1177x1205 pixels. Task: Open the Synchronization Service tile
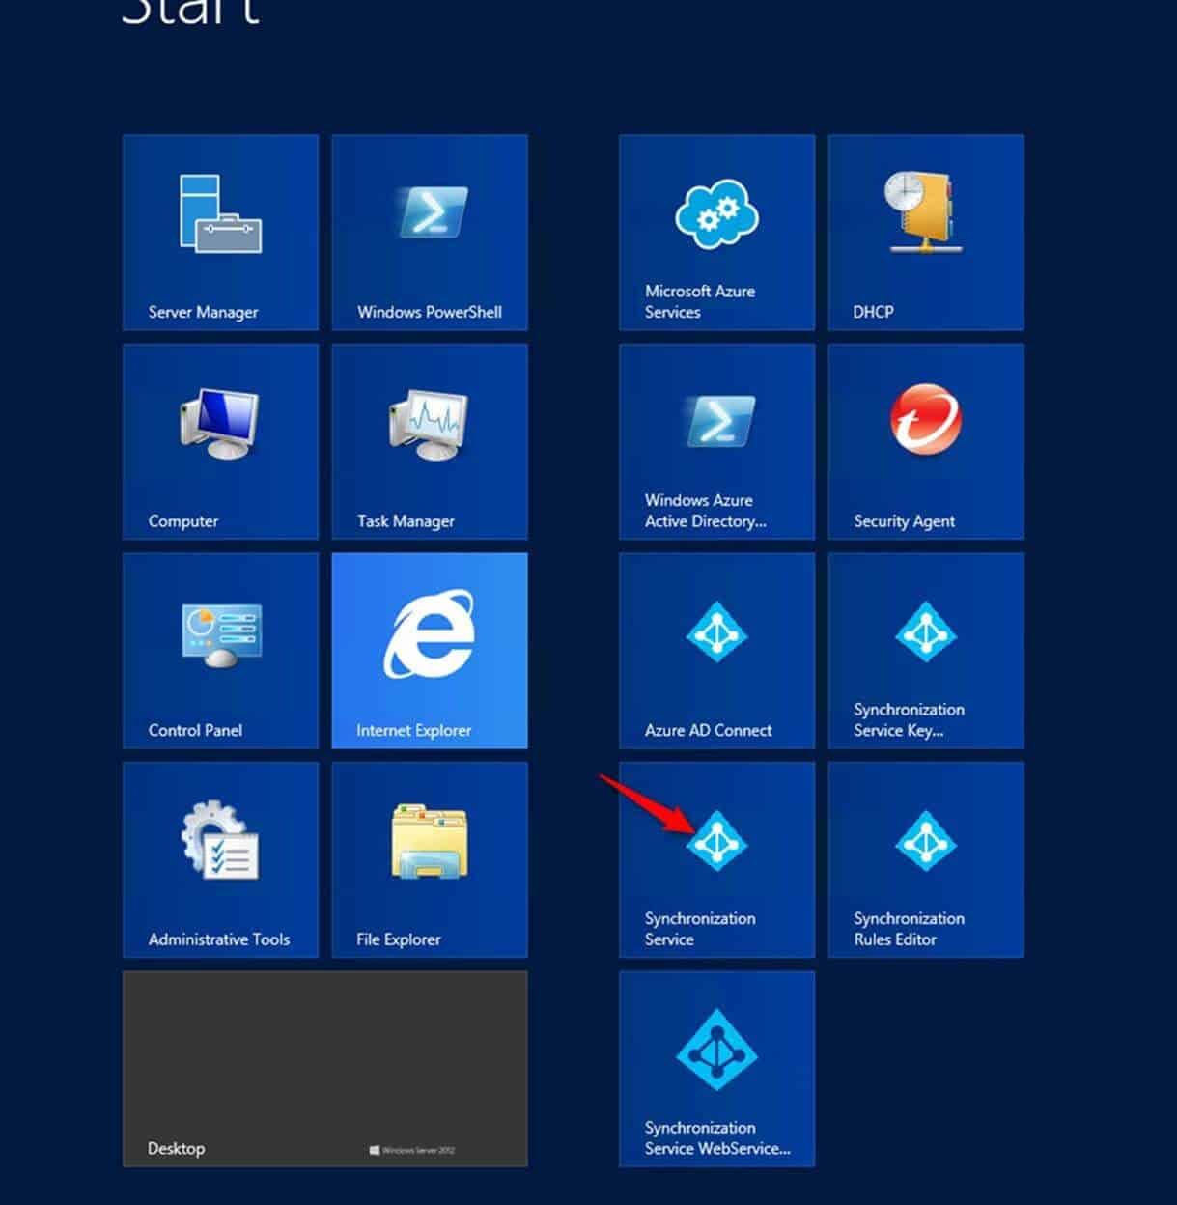coord(716,859)
